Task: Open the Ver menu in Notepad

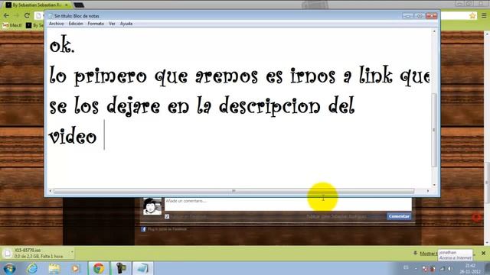Action: [x=112, y=24]
